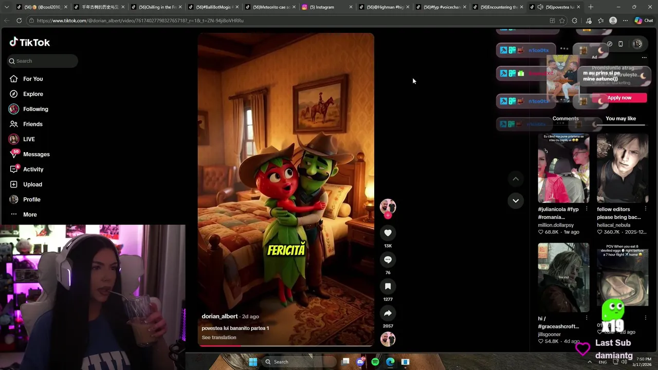The height and width of the screenshot is (370, 658).
Task: Open the profile avatar at top right
Action: (637, 44)
